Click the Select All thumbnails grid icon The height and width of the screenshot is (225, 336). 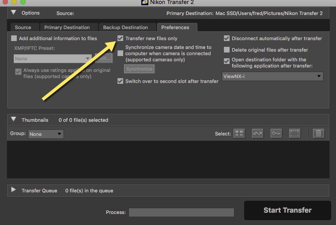coord(239,134)
